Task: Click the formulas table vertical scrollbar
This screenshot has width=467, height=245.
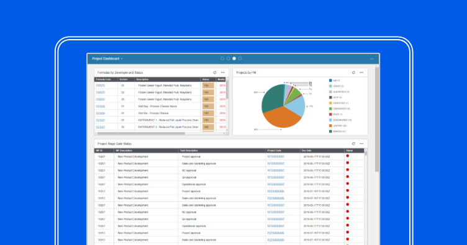Action: [x=227, y=90]
